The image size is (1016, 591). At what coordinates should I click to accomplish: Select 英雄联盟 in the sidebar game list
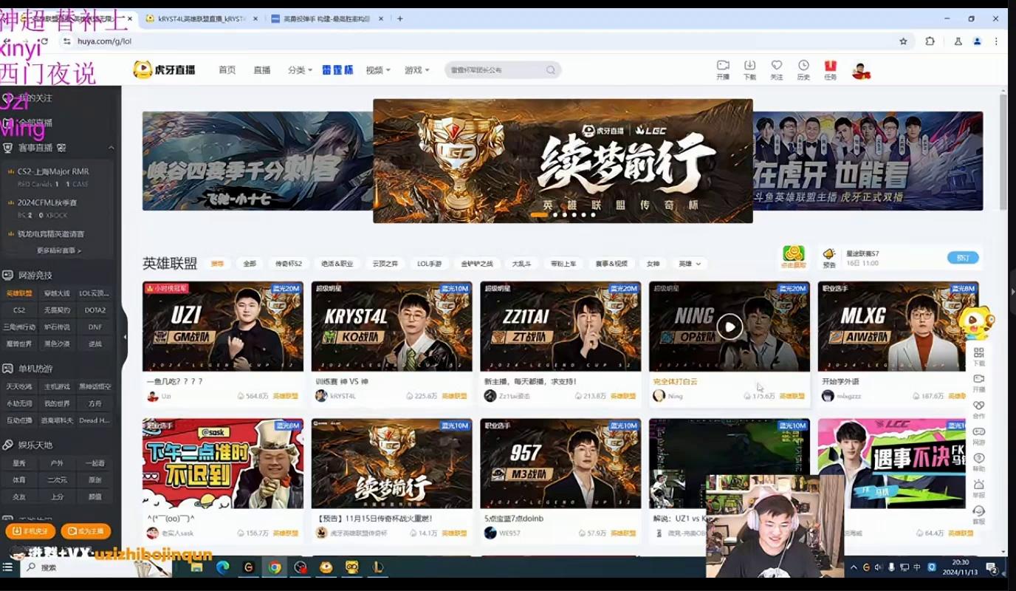pos(19,293)
